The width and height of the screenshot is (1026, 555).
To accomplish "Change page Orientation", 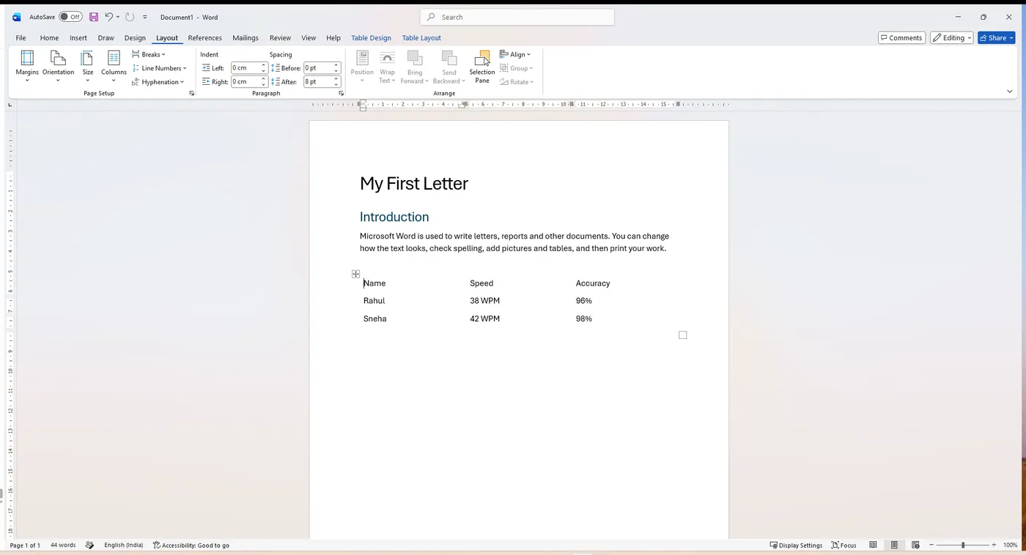I will [58, 67].
